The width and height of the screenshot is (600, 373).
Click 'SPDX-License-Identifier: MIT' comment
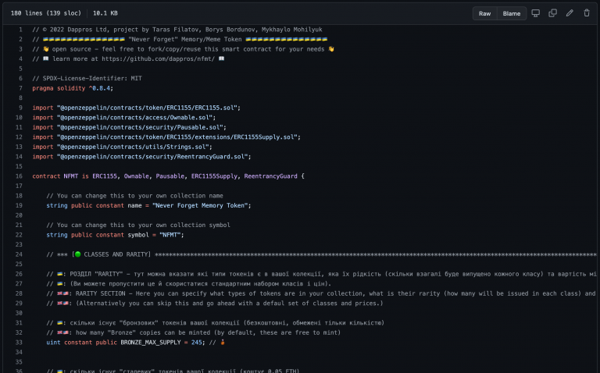(87, 78)
